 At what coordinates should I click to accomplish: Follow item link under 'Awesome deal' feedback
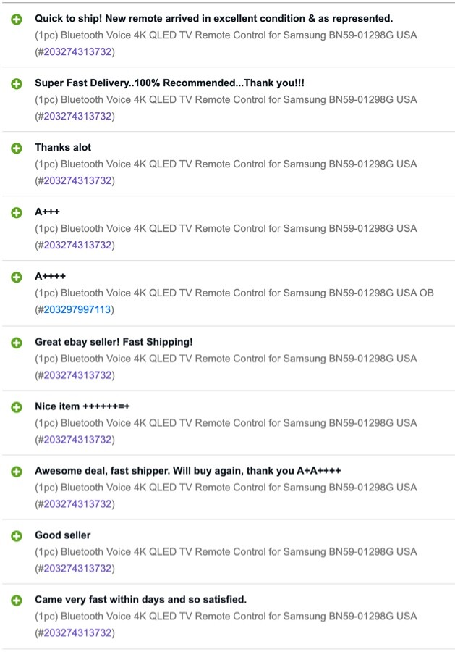coord(77,504)
